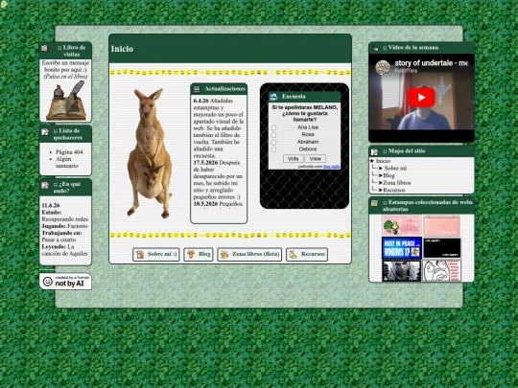Click the smiley face in the not by AI badge
The width and height of the screenshot is (518, 388).
click(48, 282)
